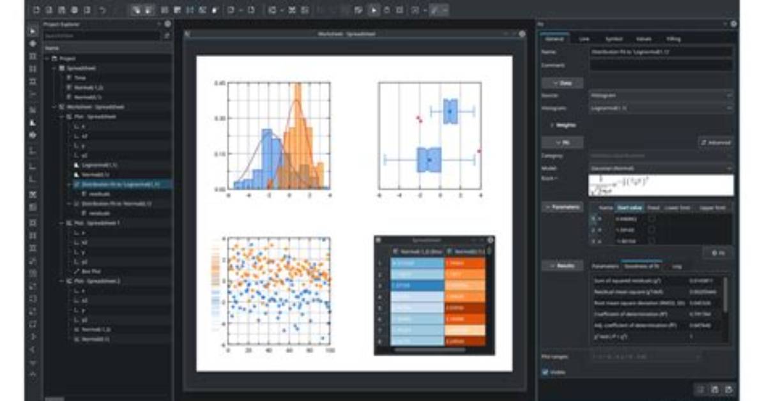Screen dimensions: 764x401
Task: Tick Fixed checkbox in third parameter row
Action: click(652, 241)
